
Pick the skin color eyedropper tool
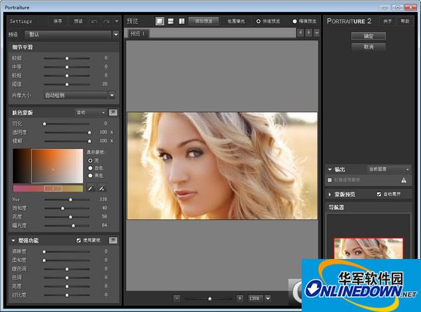pos(91,188)
